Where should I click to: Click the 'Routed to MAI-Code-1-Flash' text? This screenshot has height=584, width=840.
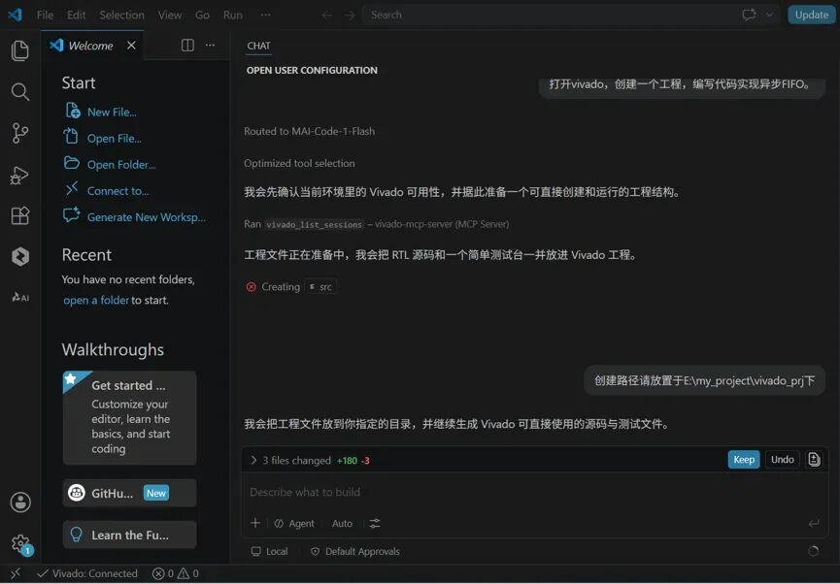(309, 131)
